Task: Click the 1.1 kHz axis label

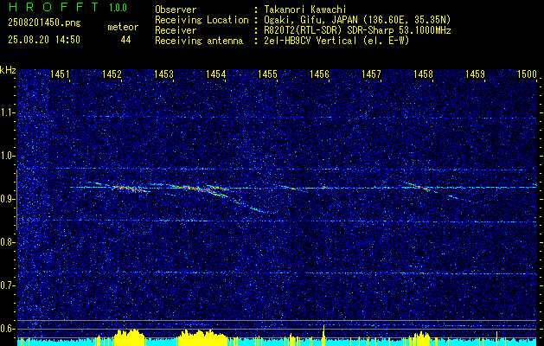Action: (8, 112)
